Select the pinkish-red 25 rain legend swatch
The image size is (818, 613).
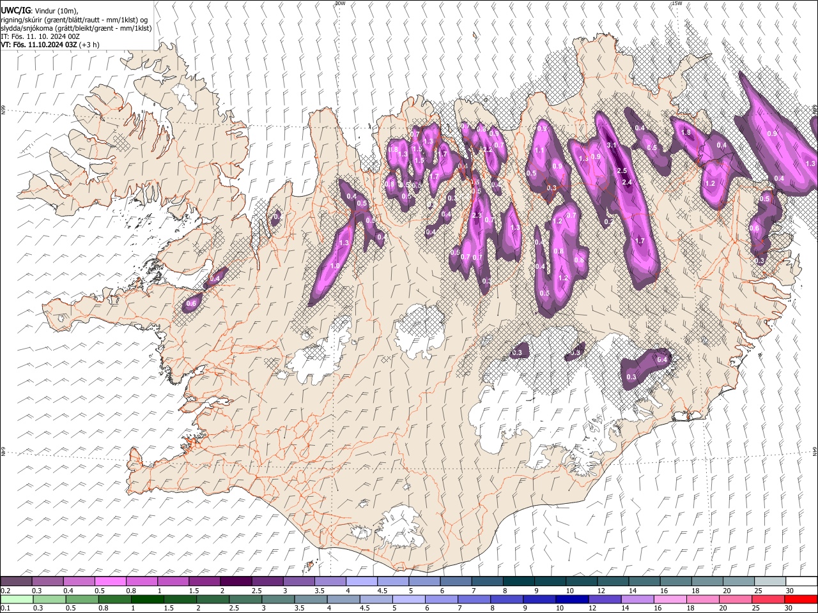click(768, 599)
